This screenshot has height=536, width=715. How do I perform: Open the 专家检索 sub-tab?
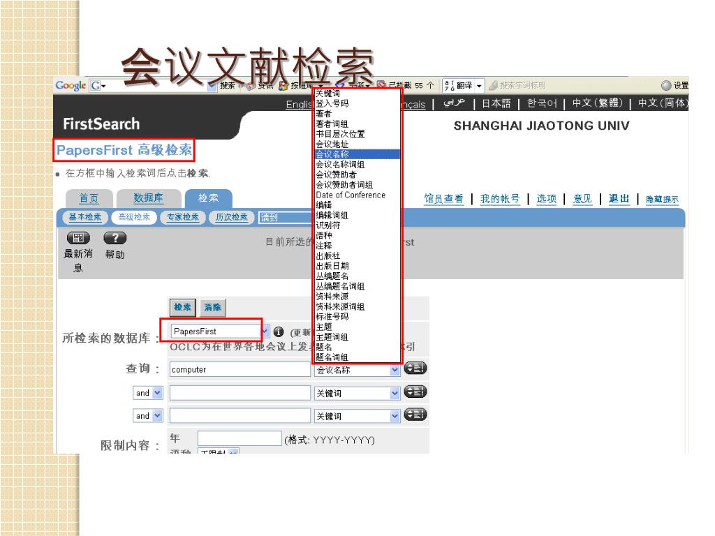point(183,218)
